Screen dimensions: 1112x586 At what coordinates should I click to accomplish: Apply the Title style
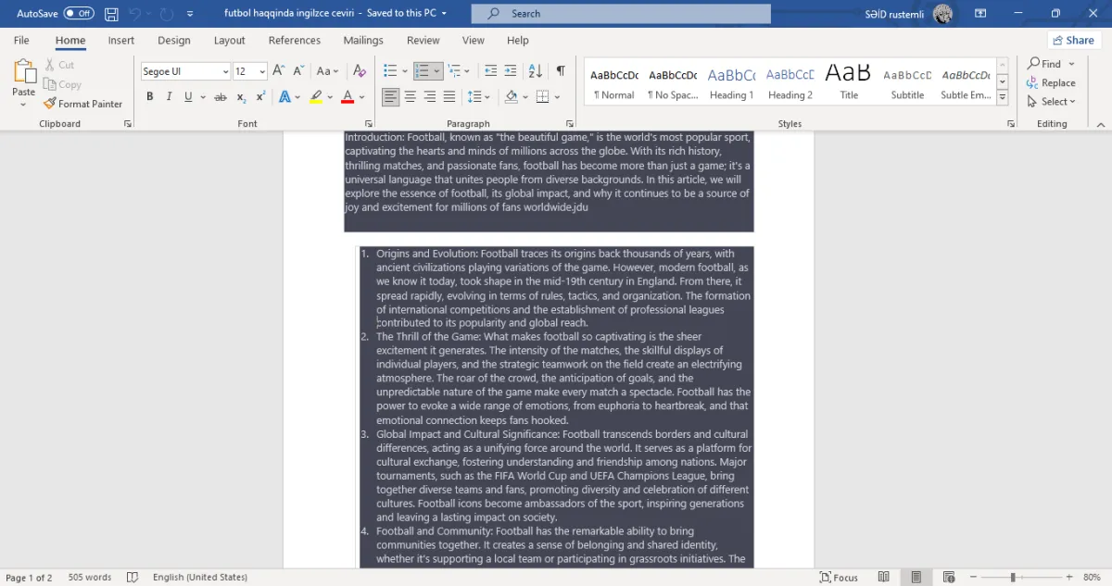849,83
